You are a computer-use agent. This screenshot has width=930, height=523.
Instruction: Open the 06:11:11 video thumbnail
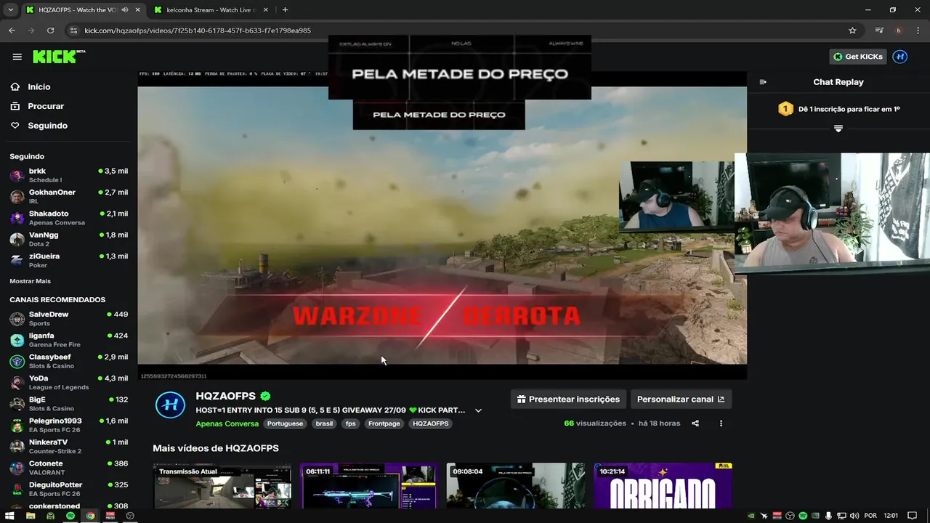point(369,486)
